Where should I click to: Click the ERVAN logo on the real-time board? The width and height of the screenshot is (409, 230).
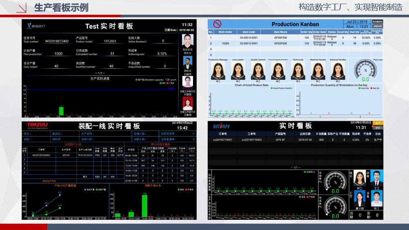[x=221, y=126]
